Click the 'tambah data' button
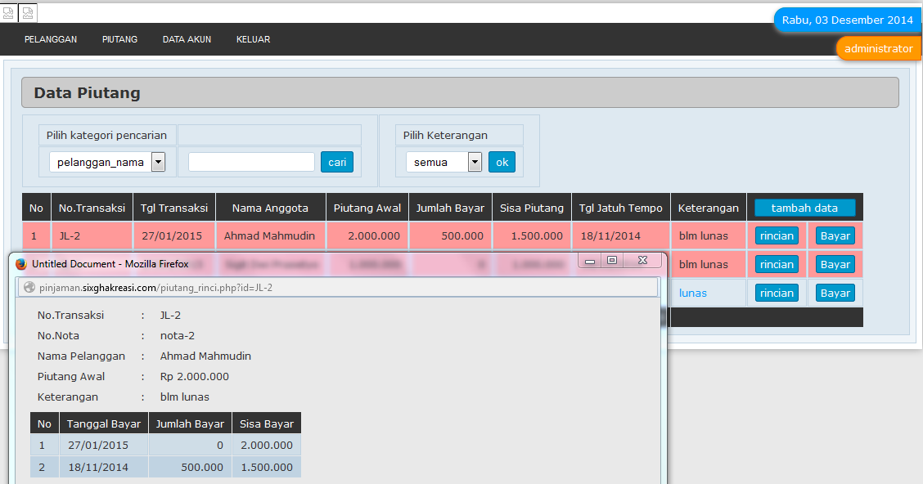Viewport: 923px width, 484px height. tap(804, 207)
